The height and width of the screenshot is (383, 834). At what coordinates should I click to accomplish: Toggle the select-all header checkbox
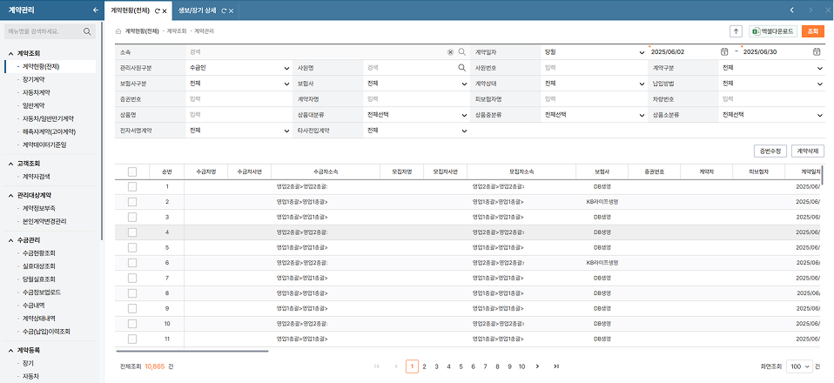pyautogui.click(x=132, y=171)
